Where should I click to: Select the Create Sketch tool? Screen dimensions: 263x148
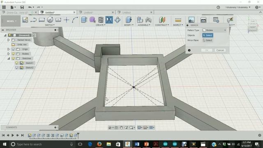coord(25,20)
